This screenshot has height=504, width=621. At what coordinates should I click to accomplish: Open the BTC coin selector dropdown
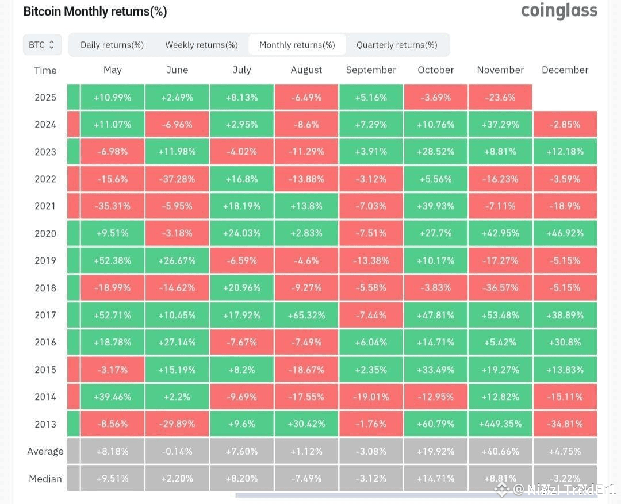[43, 45]
